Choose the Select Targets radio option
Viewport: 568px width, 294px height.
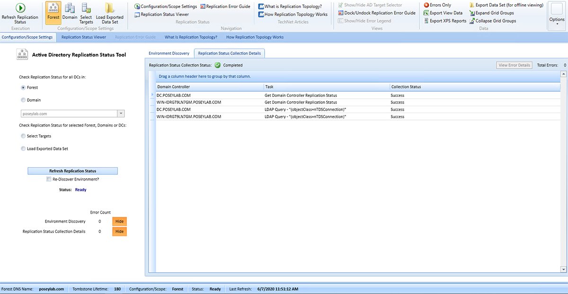24,136
